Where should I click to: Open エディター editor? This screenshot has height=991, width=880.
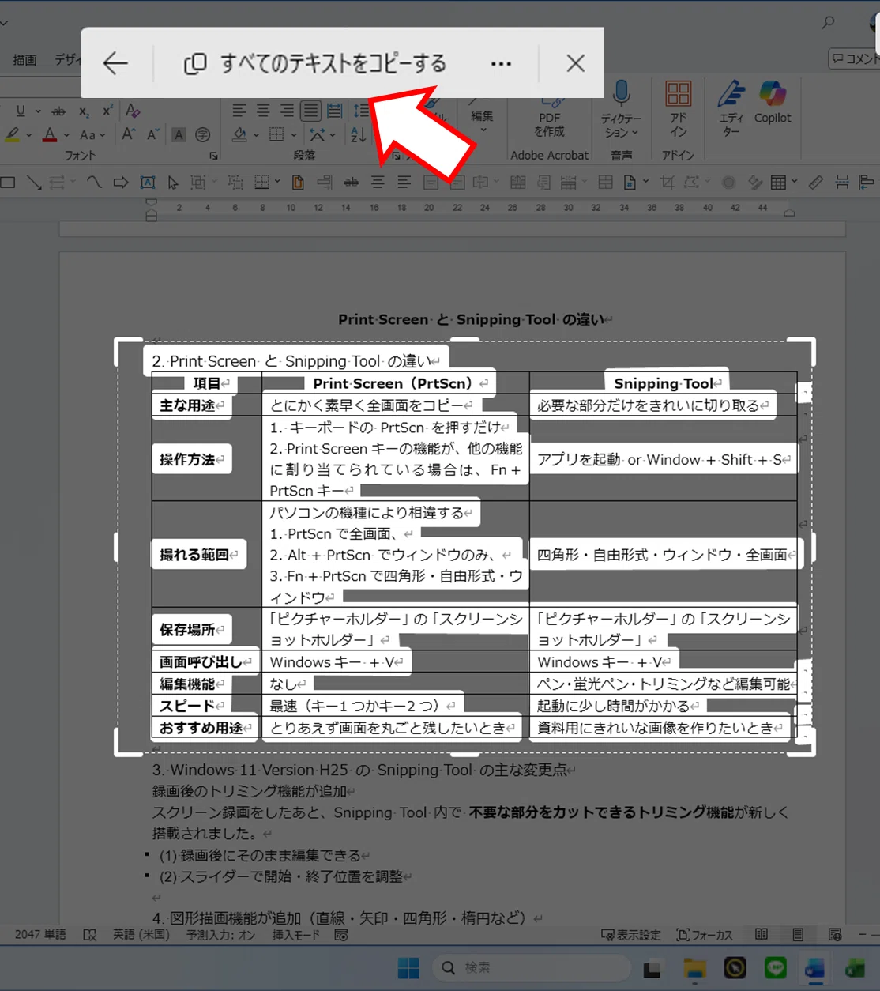[x=731, y=109]
